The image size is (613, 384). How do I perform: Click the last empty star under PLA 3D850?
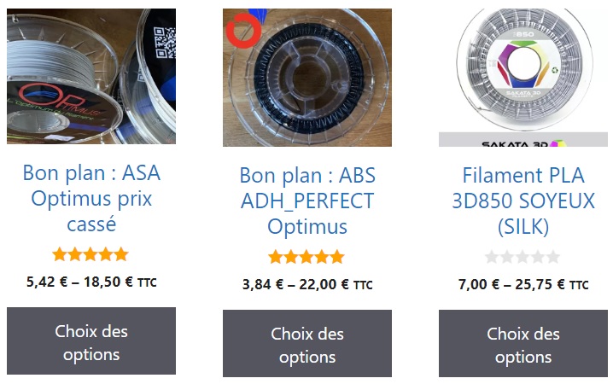point(553,257)
